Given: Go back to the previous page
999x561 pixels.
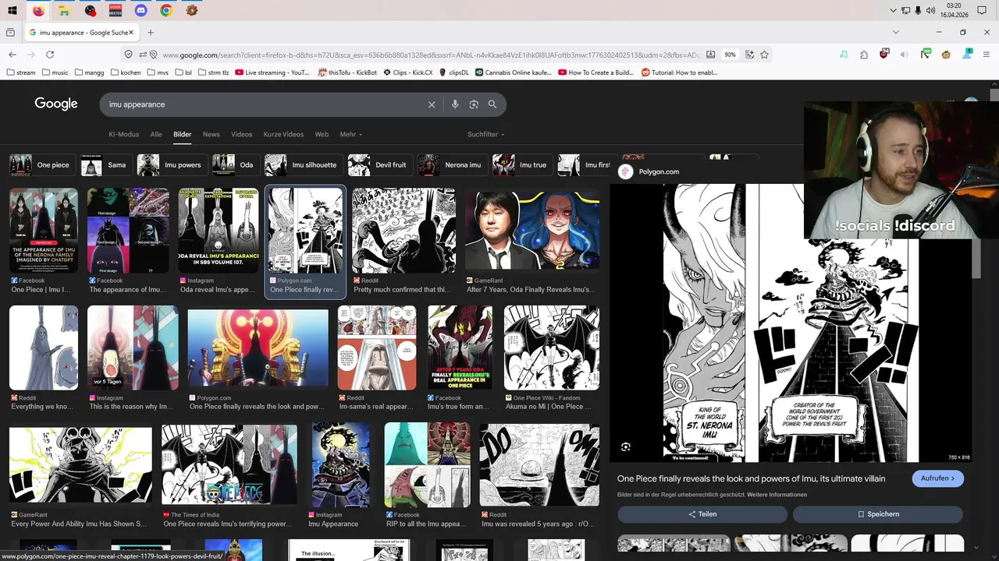Looking at the screenshot, I should 12,55.
